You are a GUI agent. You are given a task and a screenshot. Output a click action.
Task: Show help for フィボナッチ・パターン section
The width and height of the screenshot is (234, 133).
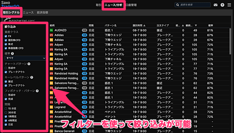tap(37, 91)
